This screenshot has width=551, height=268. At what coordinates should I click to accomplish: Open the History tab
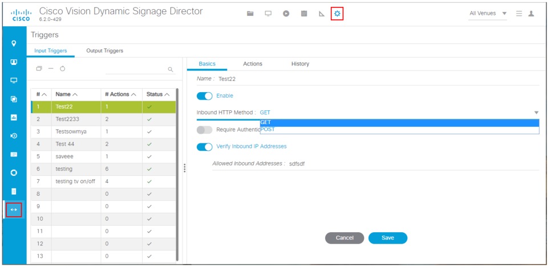click(300, 64)
